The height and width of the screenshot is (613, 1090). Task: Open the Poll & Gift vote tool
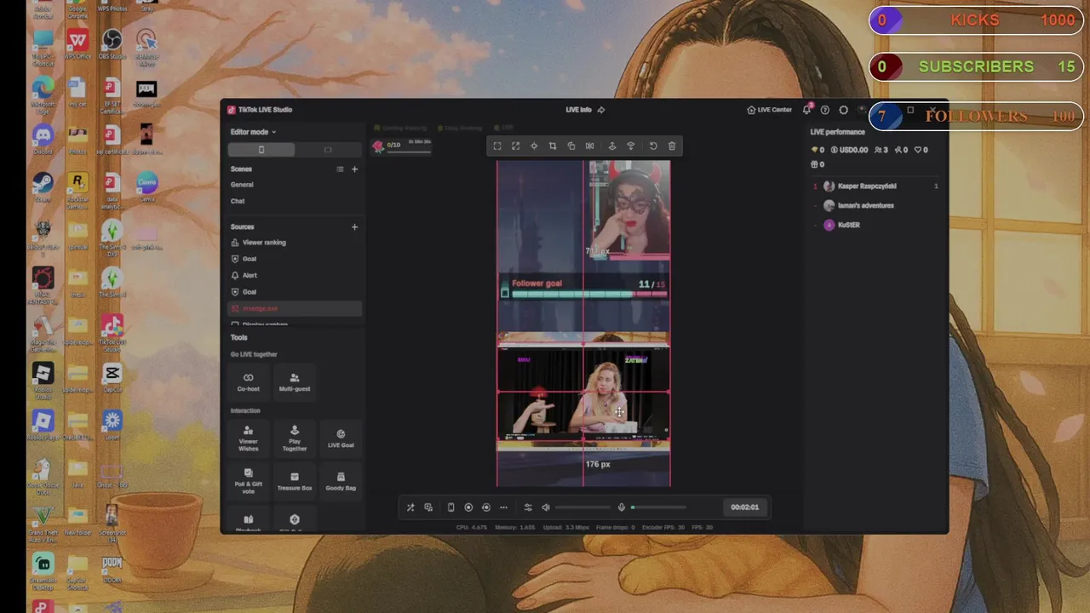tap(249, 482)
